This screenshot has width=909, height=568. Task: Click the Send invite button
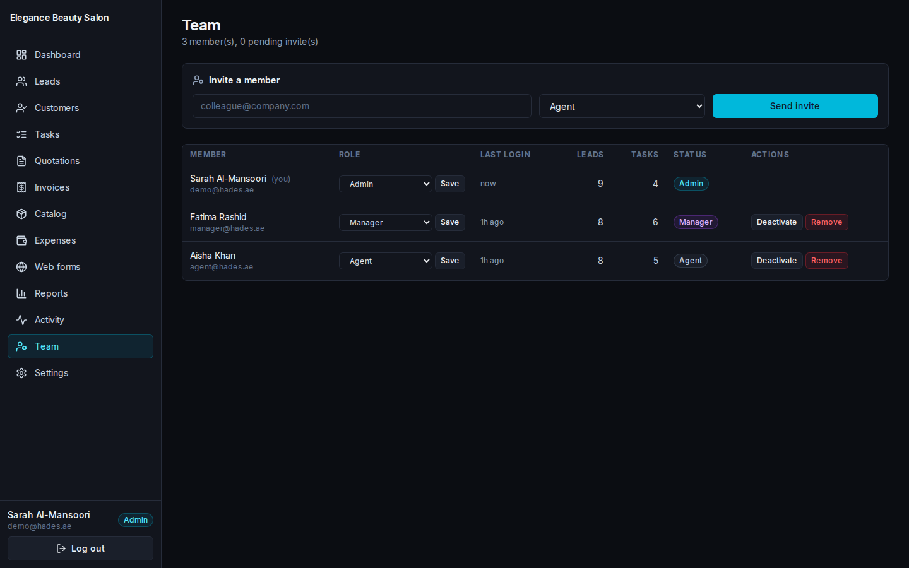click(795, 106)
